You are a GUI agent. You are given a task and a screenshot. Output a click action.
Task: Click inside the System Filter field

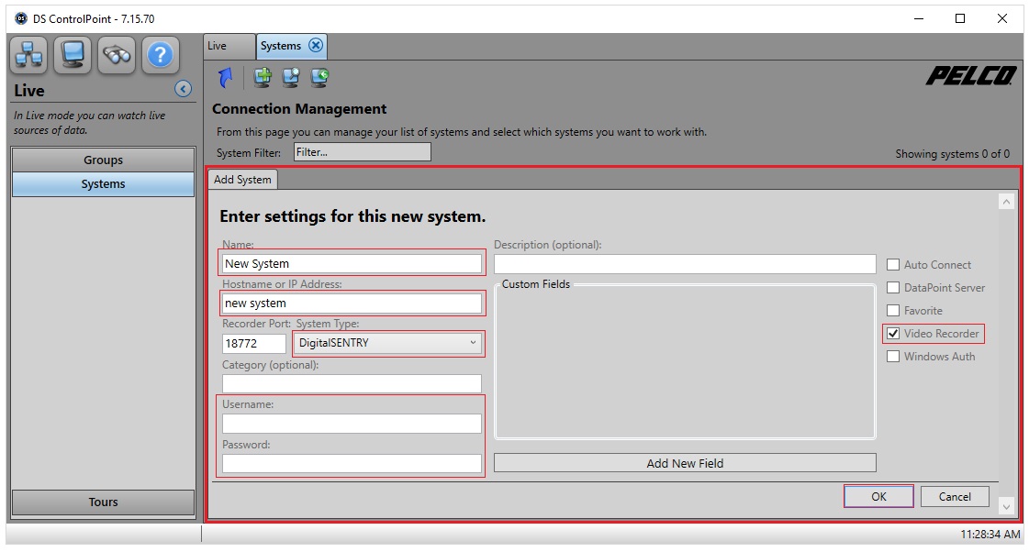[x=362, y=151]
